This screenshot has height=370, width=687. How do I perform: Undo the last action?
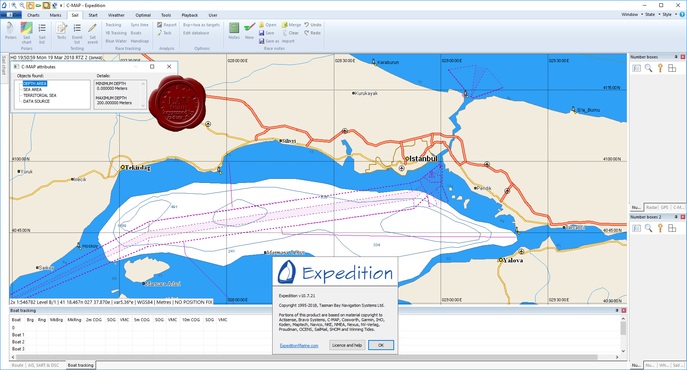click(313, 25)
